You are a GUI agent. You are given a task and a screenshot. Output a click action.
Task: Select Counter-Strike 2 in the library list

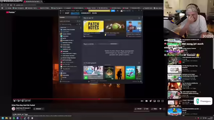point(67,34)
